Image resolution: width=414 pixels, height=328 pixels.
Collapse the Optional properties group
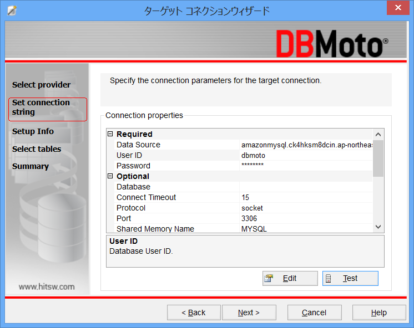tap(110, 176)
